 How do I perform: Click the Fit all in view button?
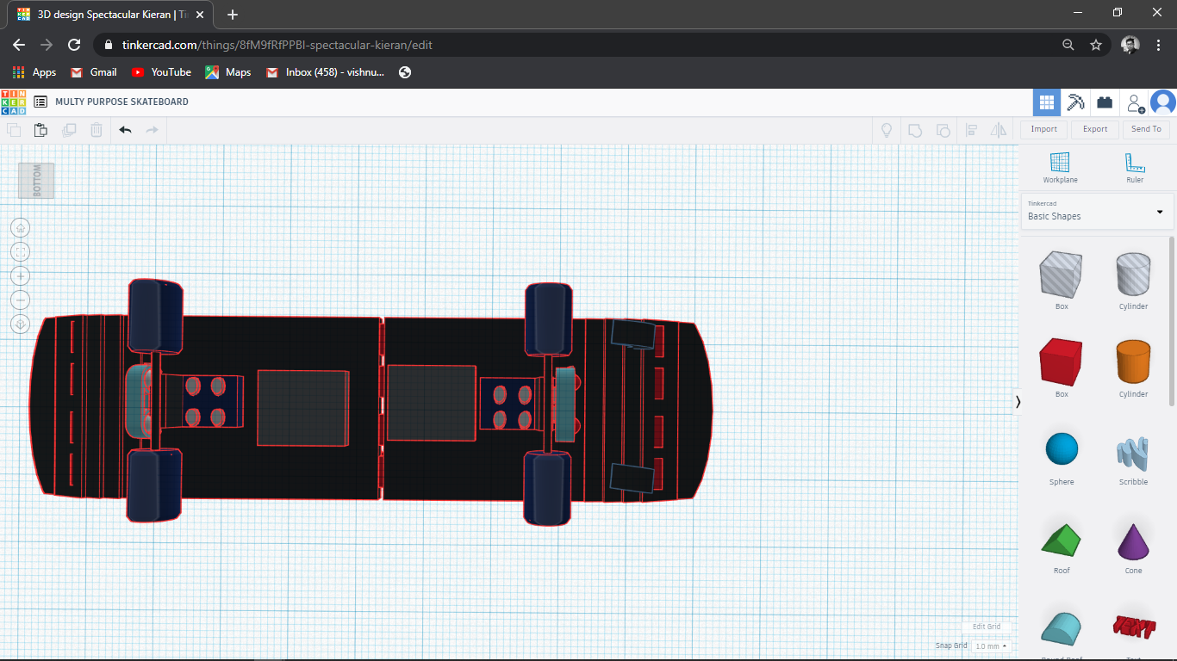[20, 251]
